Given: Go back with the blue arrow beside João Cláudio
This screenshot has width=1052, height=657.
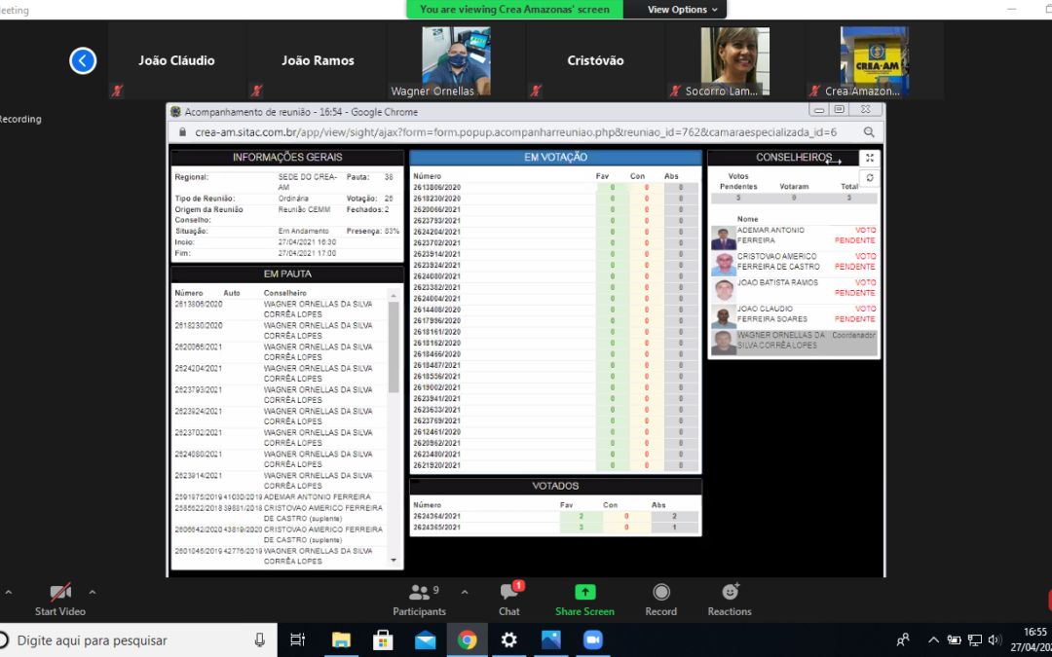Looking at the screenshot, I should [83, 61].
